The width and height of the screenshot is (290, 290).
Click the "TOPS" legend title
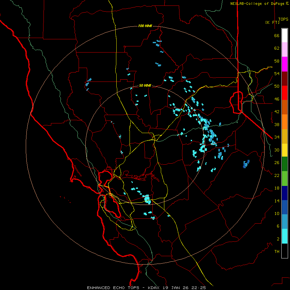[283, 19]
